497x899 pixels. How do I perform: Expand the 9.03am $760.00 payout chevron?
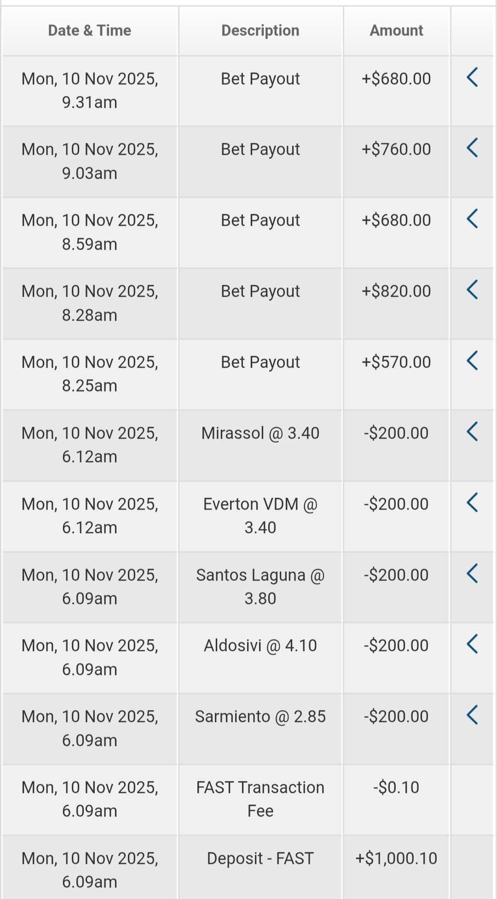pyautogui.click(x=472, y=148)
